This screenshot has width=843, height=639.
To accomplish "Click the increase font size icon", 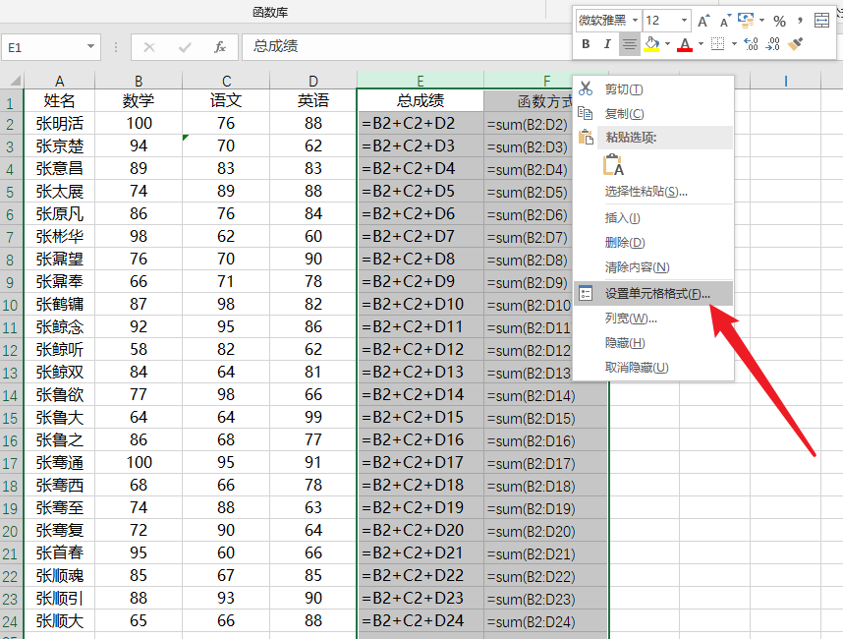I will [x=703, y=21].
